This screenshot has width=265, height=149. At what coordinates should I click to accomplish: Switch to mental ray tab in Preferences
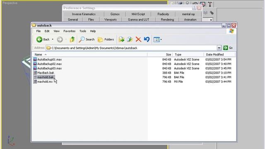(x=188, y=14)
